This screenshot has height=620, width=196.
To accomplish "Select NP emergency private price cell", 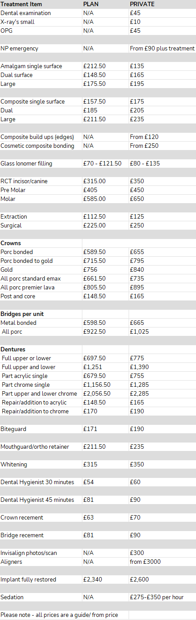I will [162, 48].
